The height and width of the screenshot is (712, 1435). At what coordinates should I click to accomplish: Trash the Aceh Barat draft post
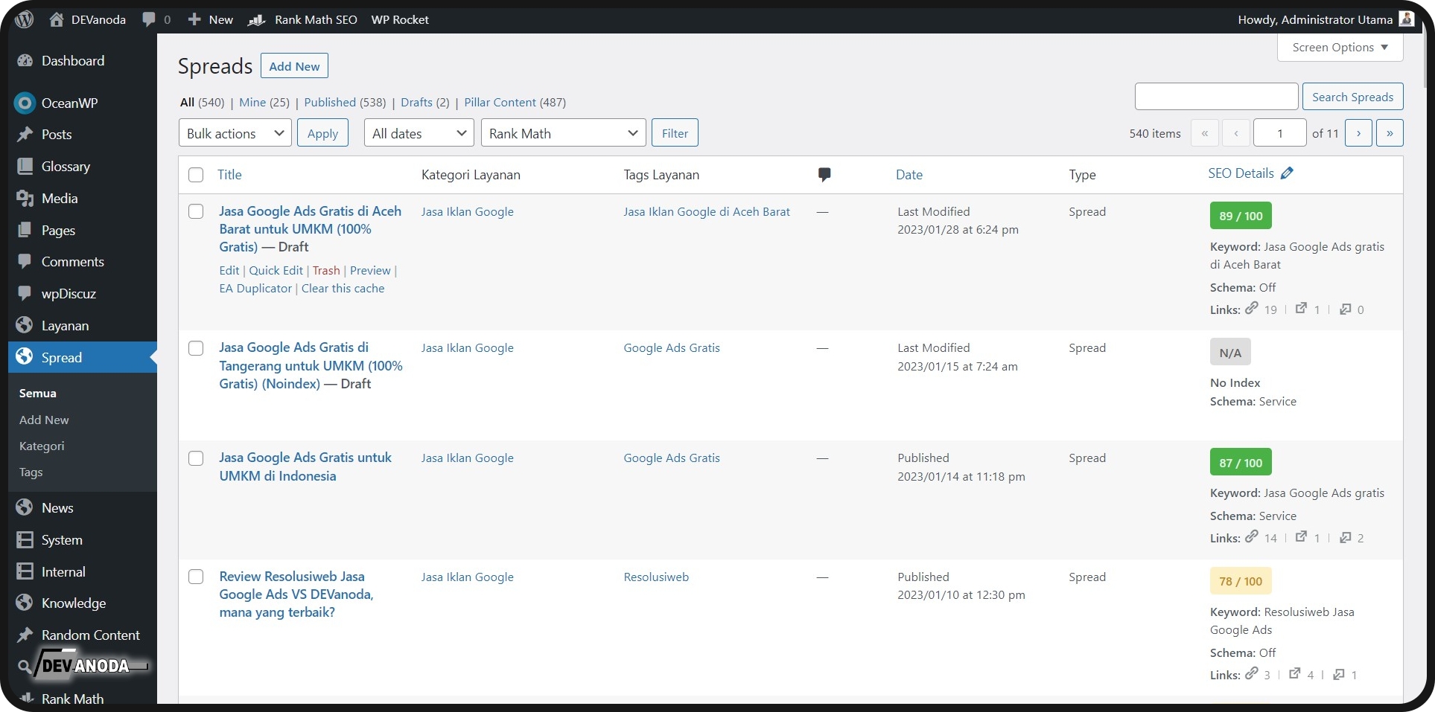coord(326,271)
